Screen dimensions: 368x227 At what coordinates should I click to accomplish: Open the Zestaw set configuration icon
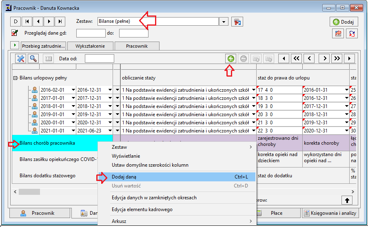coord(237,22)
